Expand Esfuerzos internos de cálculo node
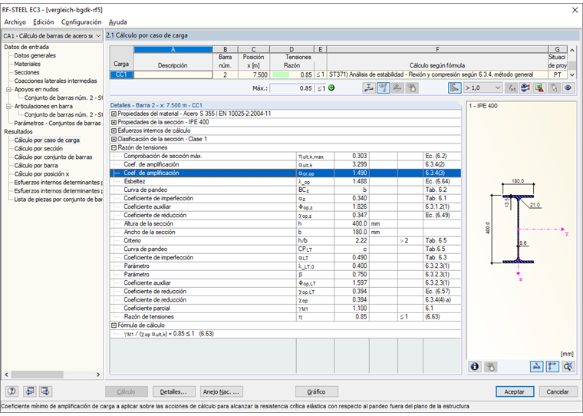The width and height of the screenshot is (583, 416). point(114,130)
